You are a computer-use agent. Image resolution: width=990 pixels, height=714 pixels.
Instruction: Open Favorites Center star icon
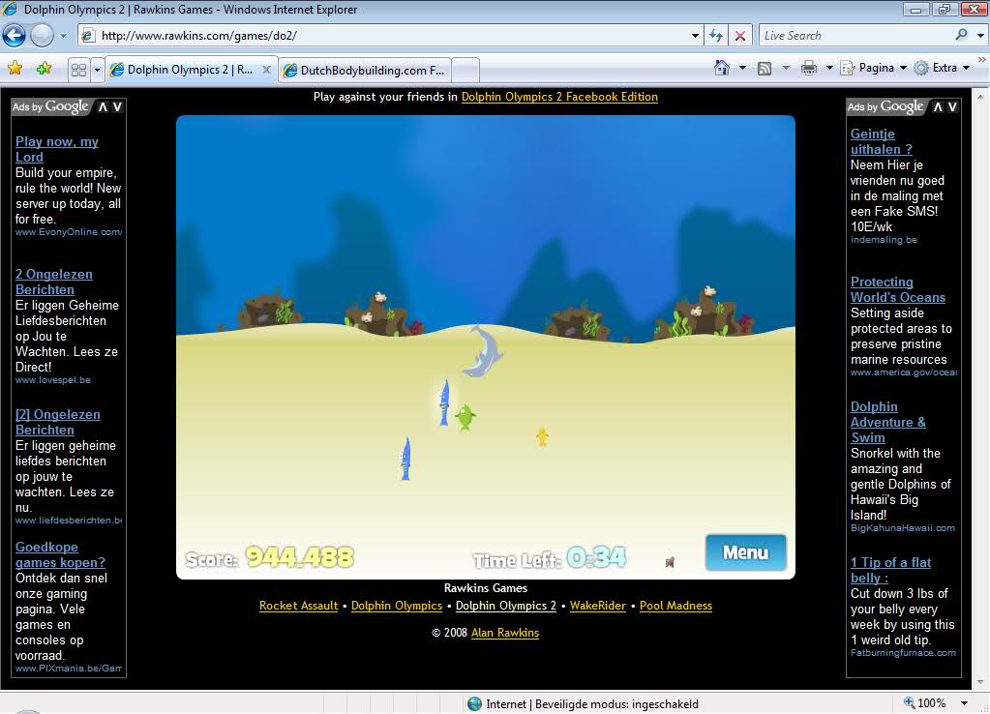click(x=15, y=69)
